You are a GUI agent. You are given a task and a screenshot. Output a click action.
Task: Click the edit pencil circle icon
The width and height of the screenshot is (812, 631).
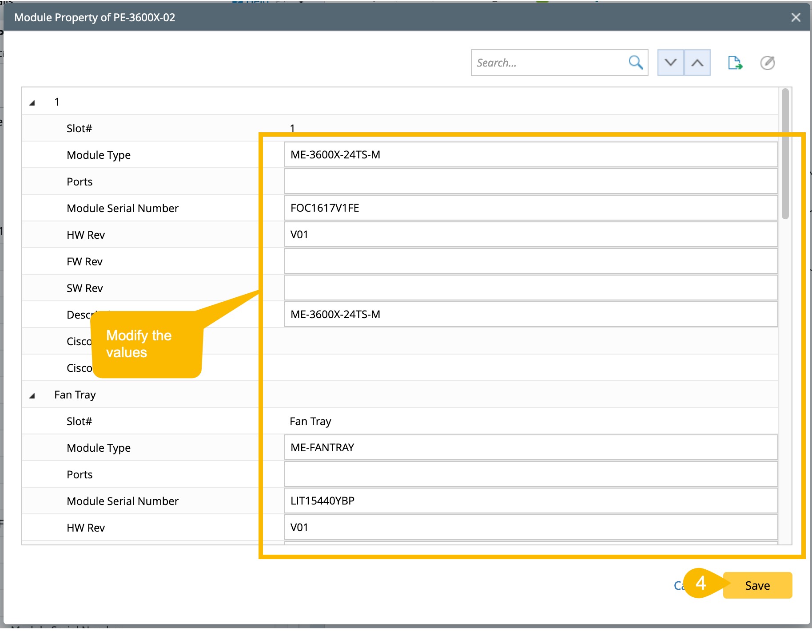[767, 63]
